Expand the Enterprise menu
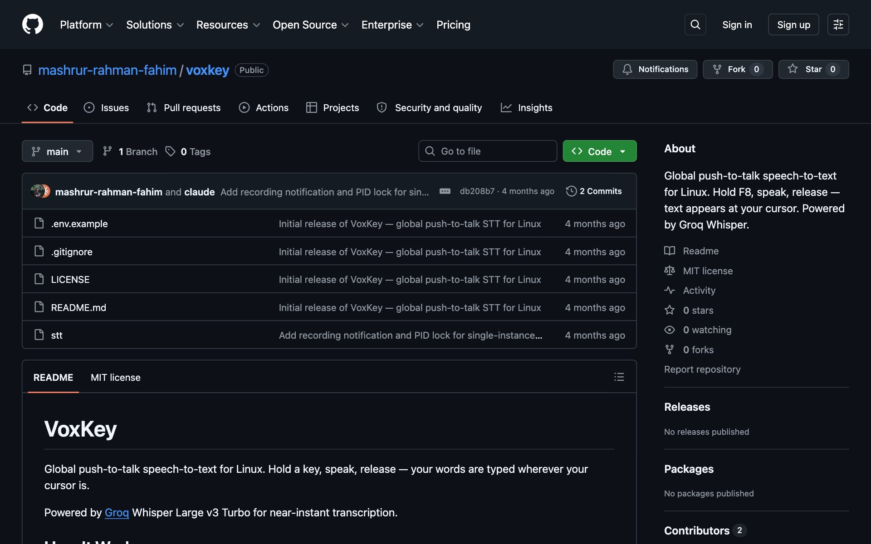The image size is (871, 544). point(392,25)
